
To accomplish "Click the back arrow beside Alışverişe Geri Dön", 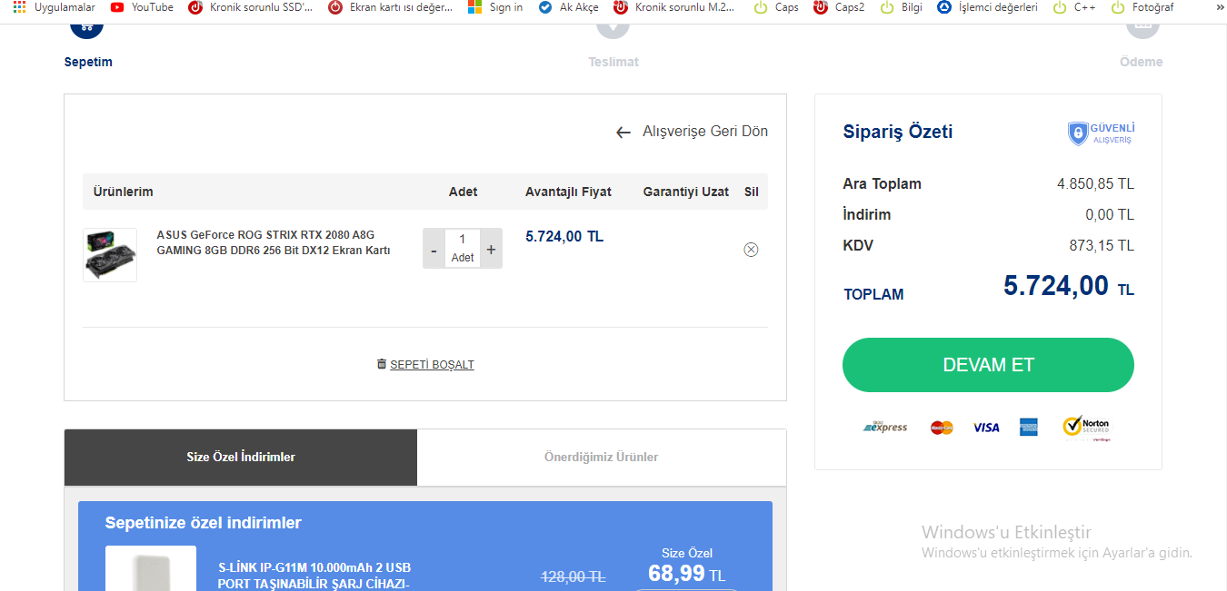I will (x=623, y=133).
